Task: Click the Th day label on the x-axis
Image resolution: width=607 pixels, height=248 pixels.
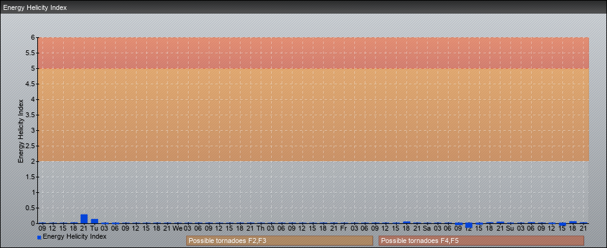Action: tap(261, 228)
